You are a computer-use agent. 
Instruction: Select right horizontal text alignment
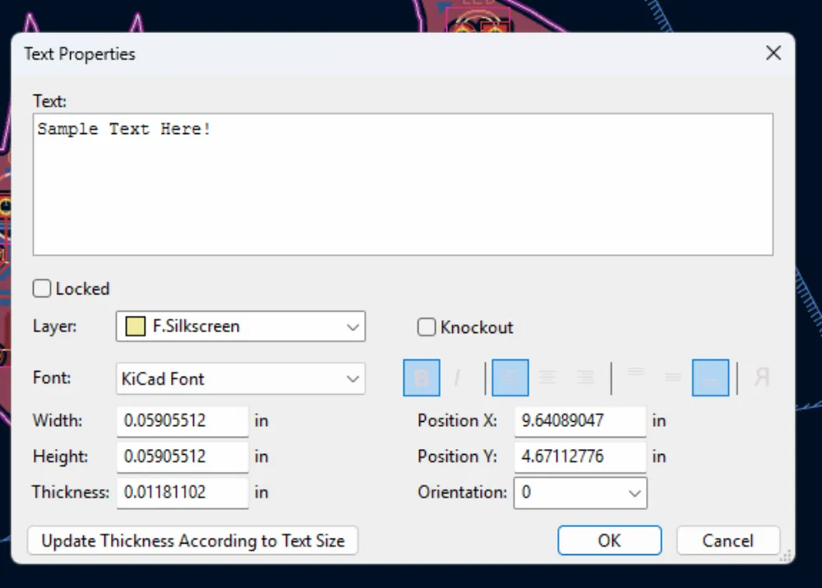584,378
